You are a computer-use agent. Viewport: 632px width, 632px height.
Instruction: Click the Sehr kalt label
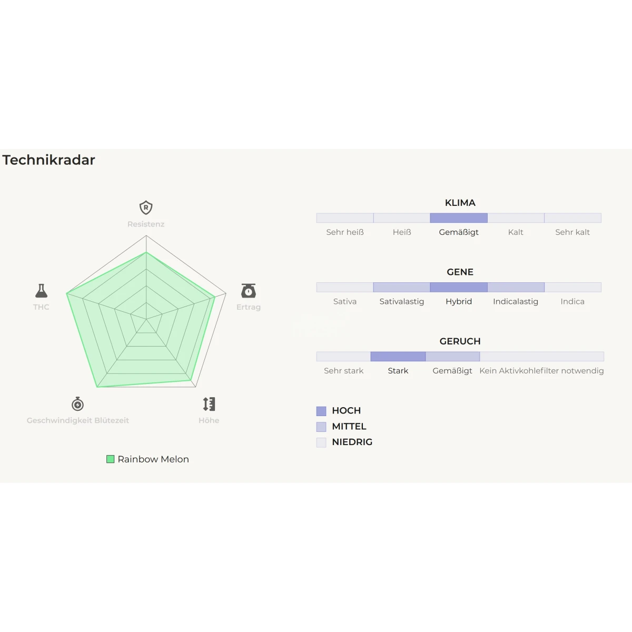pos(572,232)
